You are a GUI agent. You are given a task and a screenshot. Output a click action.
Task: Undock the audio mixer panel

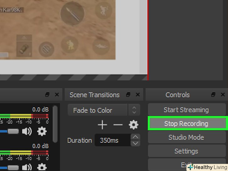47,95
